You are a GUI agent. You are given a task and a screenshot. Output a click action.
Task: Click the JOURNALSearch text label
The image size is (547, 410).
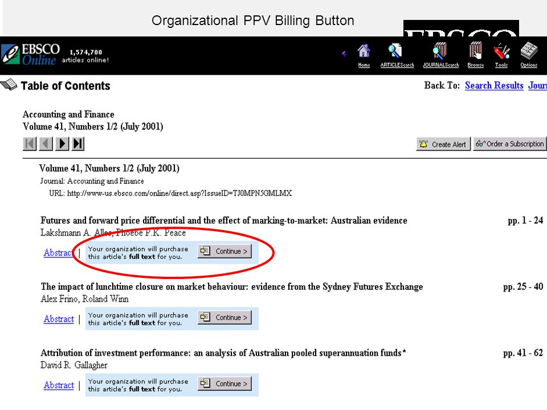pos(440,65)
